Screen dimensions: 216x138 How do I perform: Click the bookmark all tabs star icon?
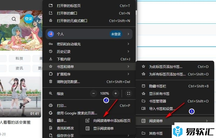[143, 74]
